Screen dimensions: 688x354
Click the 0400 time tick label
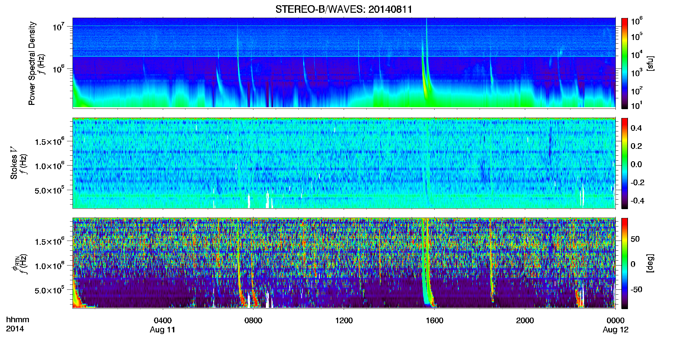163,320
